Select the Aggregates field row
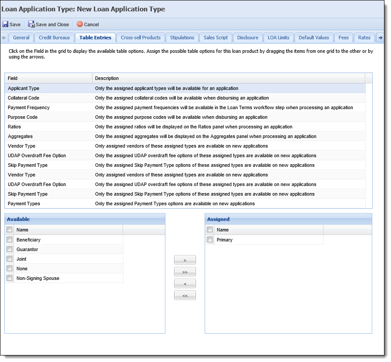This screenshot has height=362, width=391. [x=185, y=136]
